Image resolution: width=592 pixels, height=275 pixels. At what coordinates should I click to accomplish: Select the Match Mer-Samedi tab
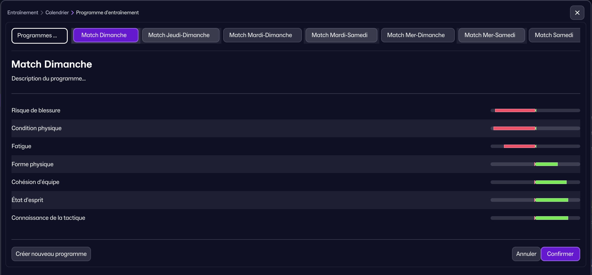click(x=491, y=35)
